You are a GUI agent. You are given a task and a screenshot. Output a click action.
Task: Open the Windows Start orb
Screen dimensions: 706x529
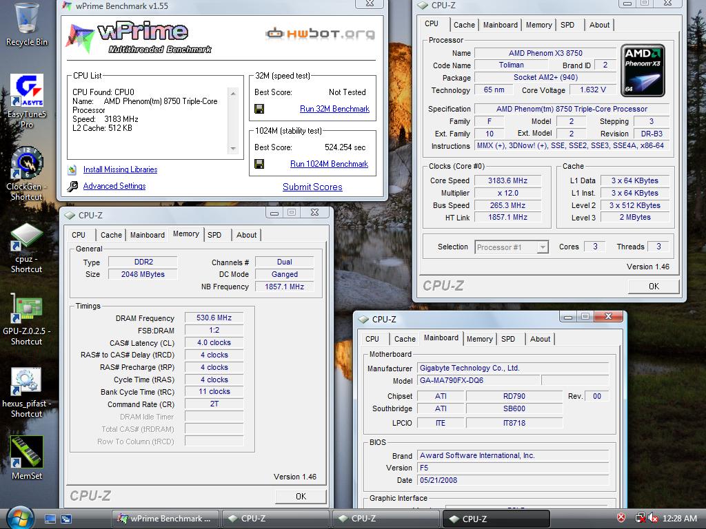(x=20, y=518)
